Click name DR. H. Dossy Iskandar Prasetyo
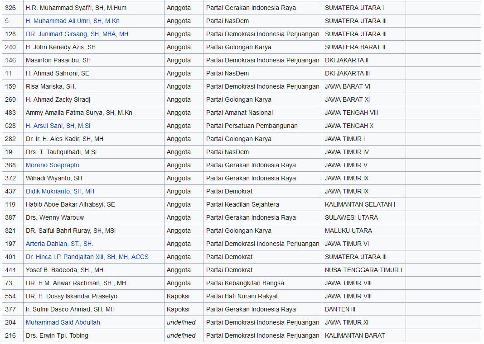The width and height of the screenshot is (484, 344). (72, 296)
